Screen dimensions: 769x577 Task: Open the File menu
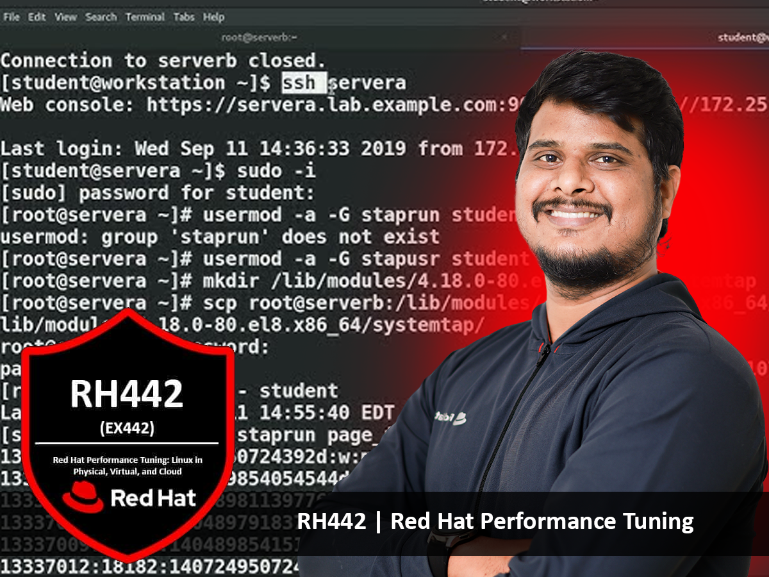[x=12, y=17]
